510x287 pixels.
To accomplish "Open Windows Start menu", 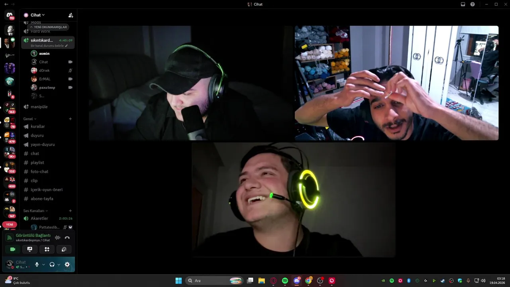I will pos(178,281).
